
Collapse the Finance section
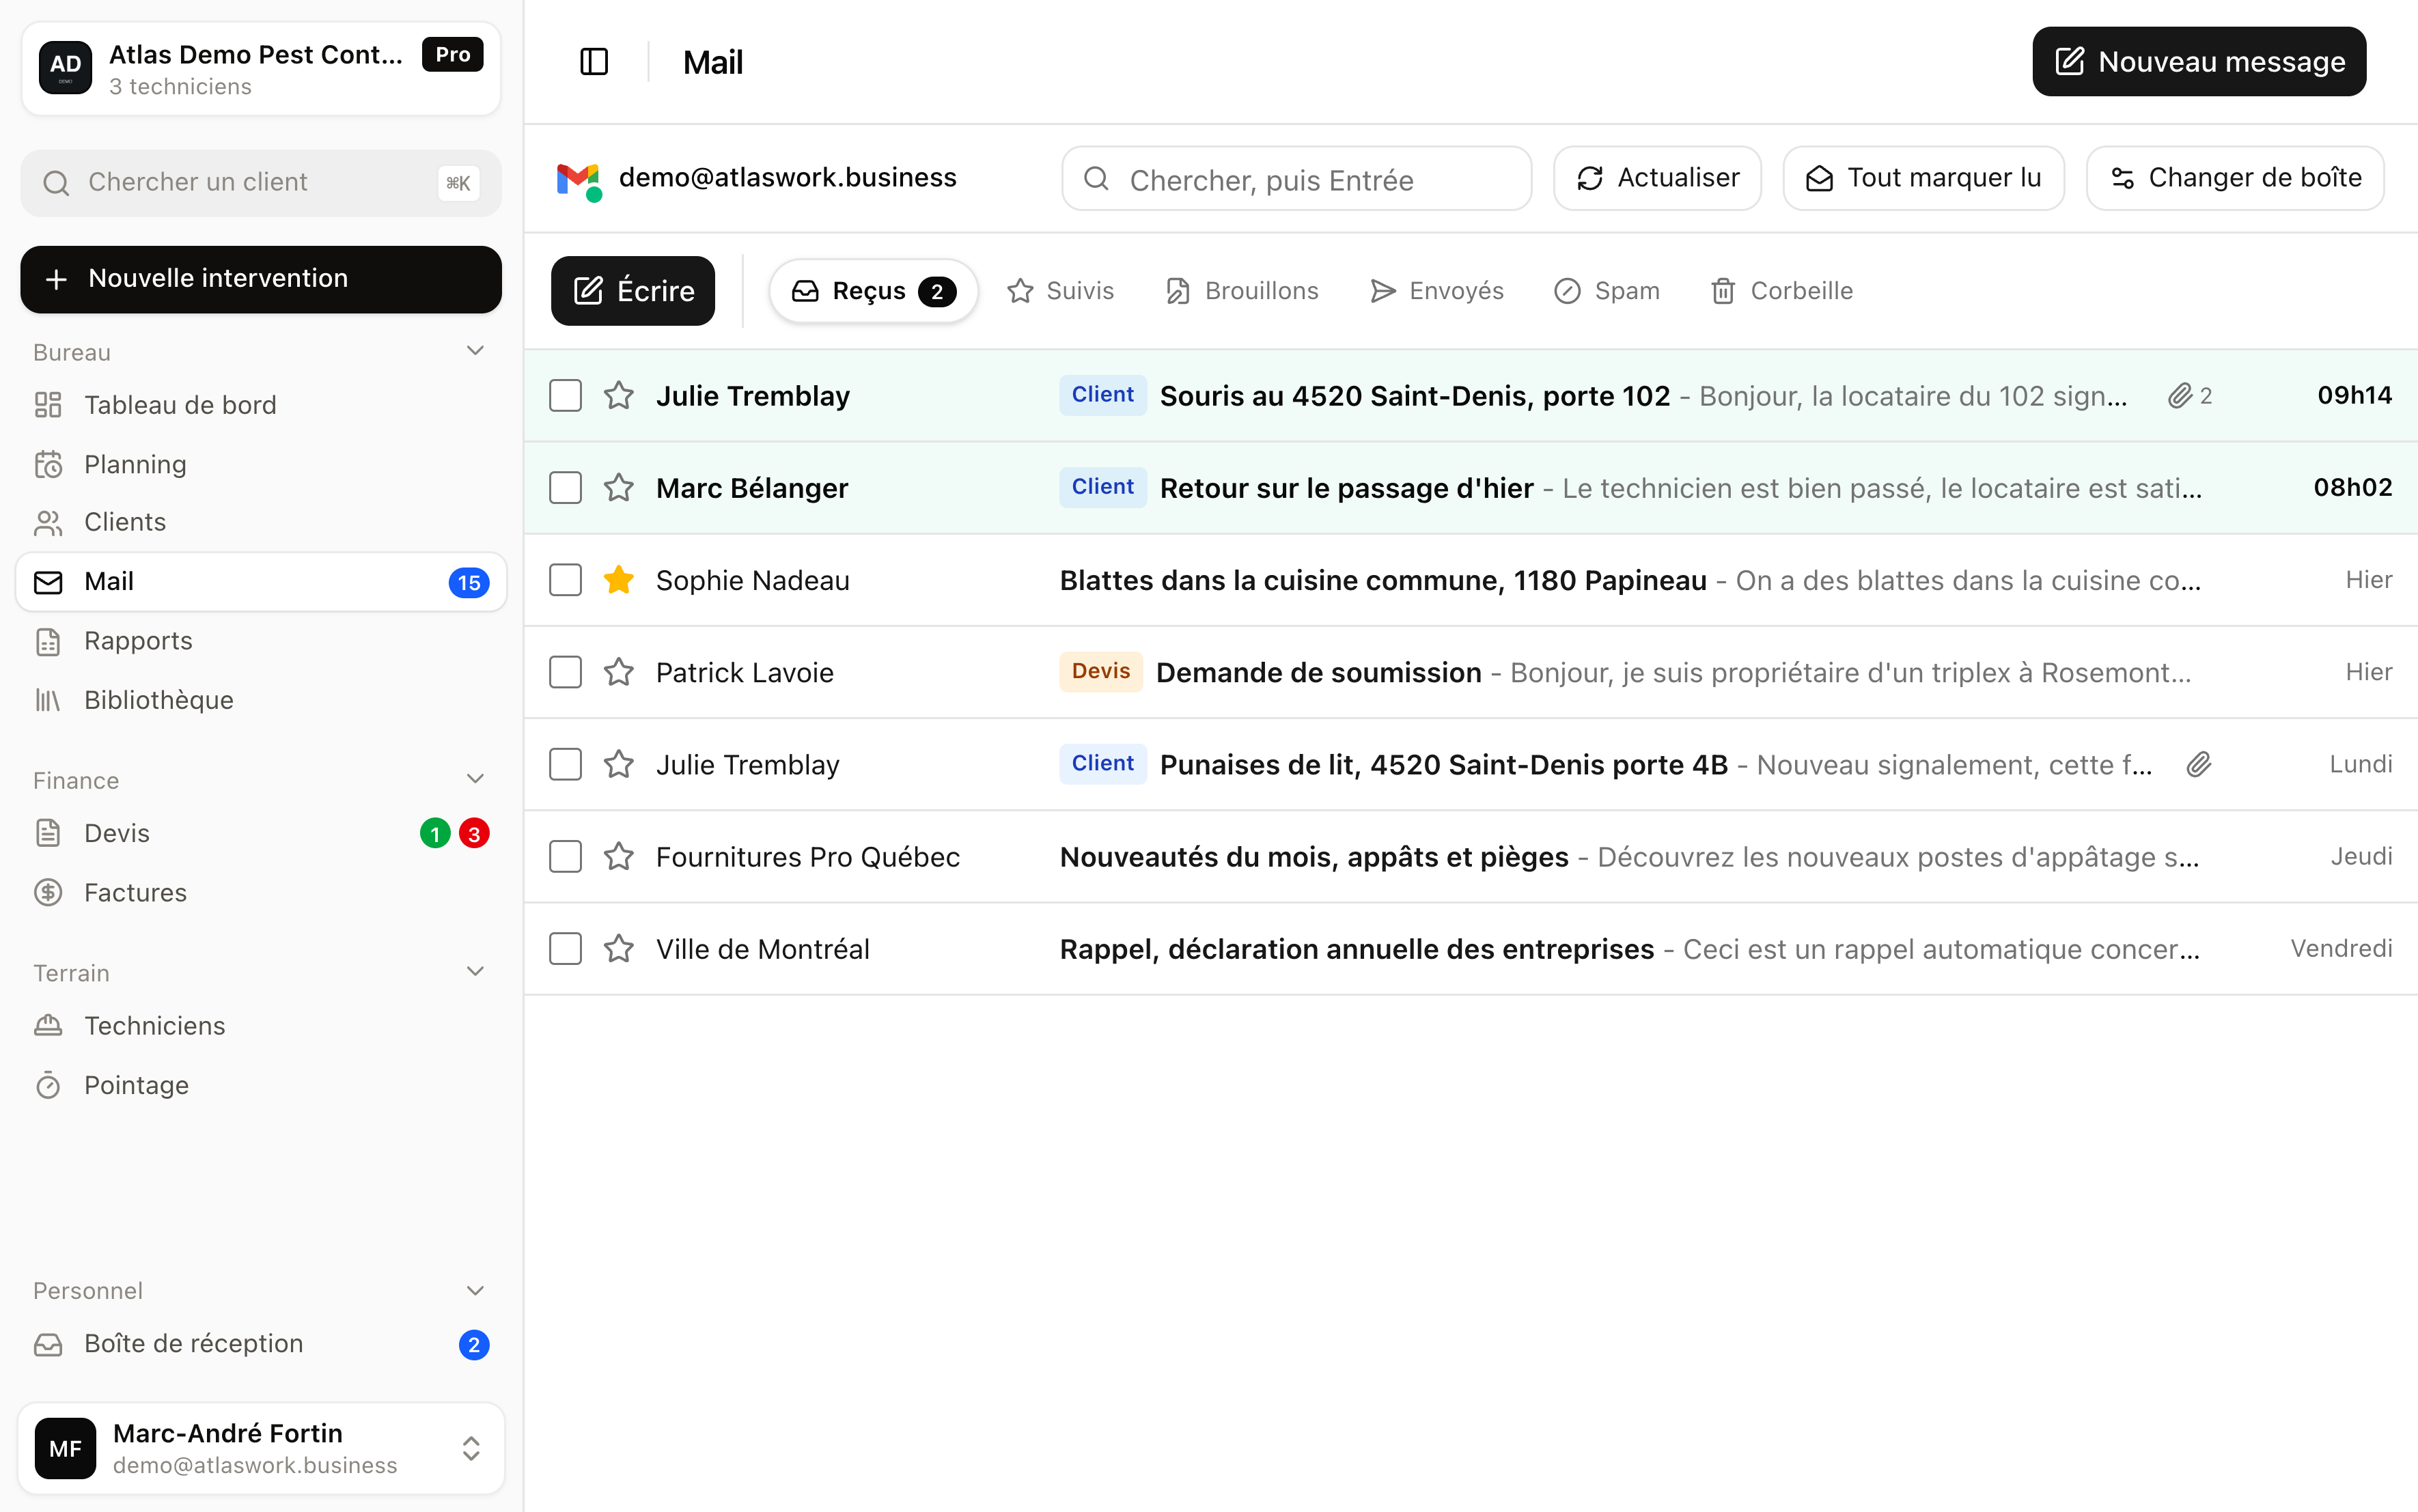[475, 779]
